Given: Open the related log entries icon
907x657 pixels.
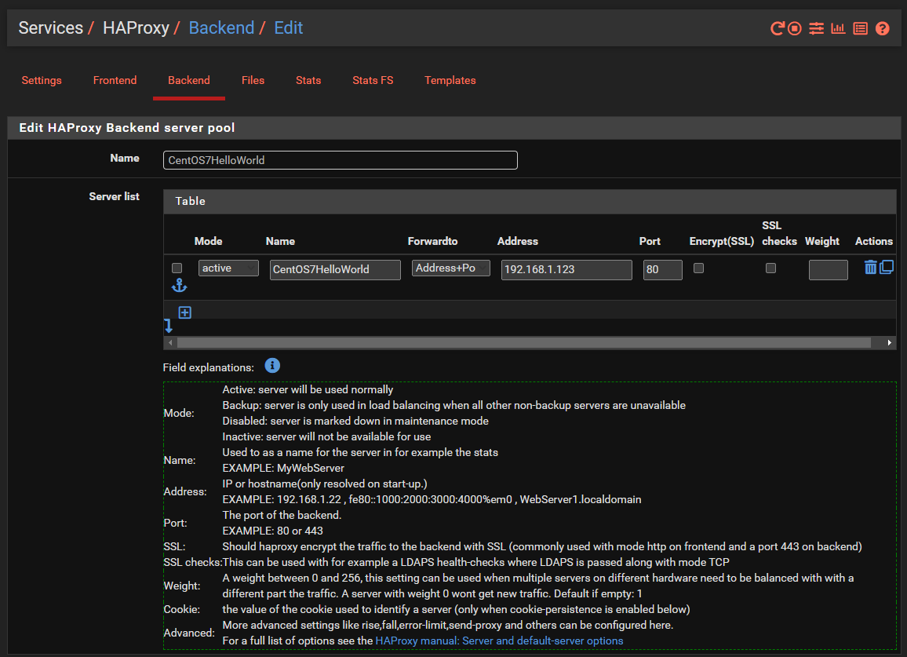Looking at the screenshot, I should point(860,28).
